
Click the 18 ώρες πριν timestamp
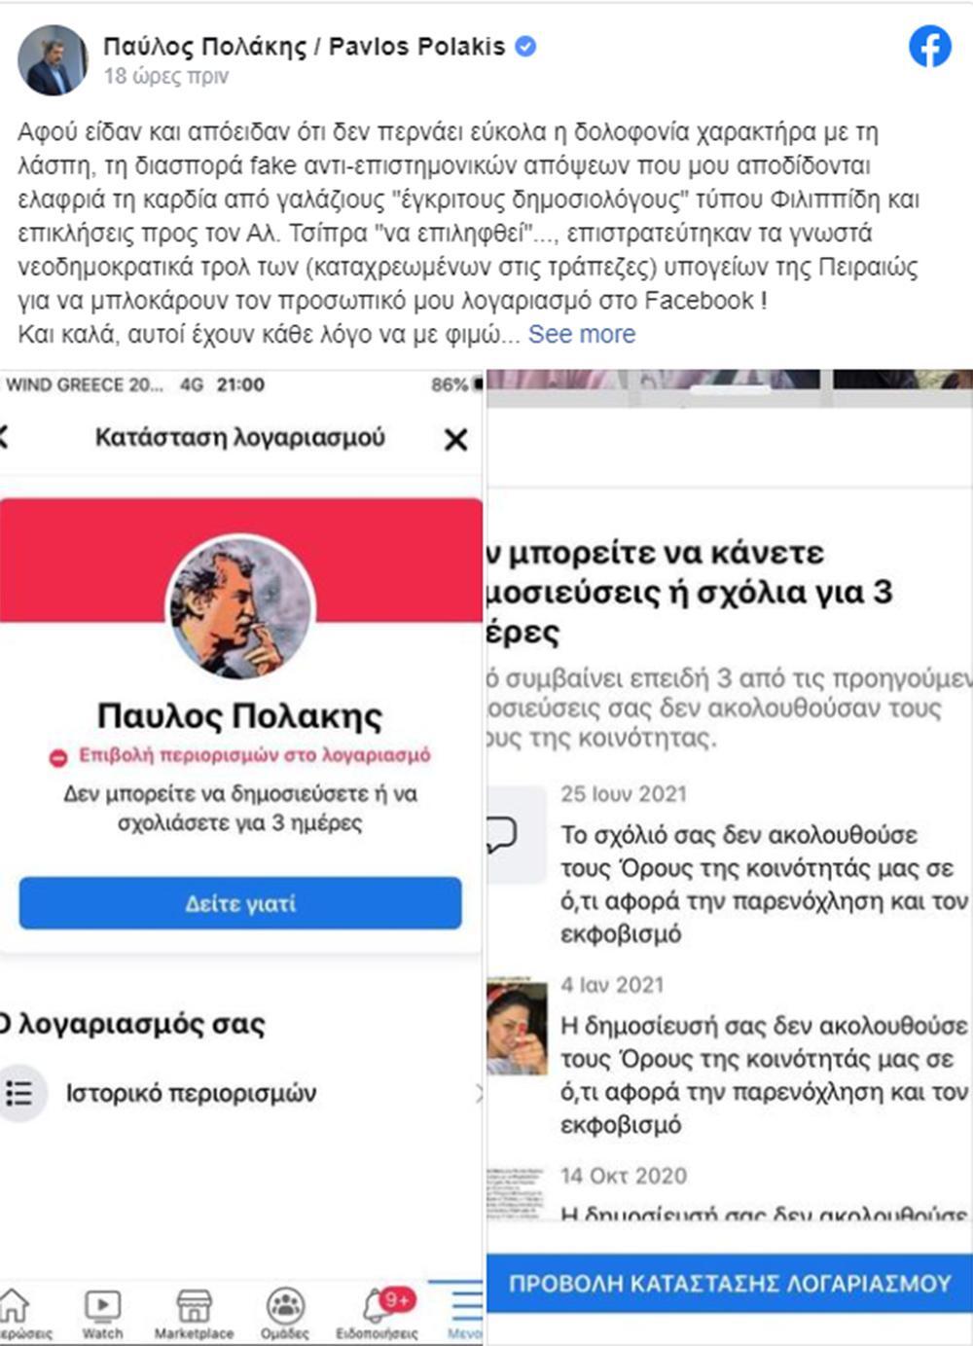click(x=166, y=76)
